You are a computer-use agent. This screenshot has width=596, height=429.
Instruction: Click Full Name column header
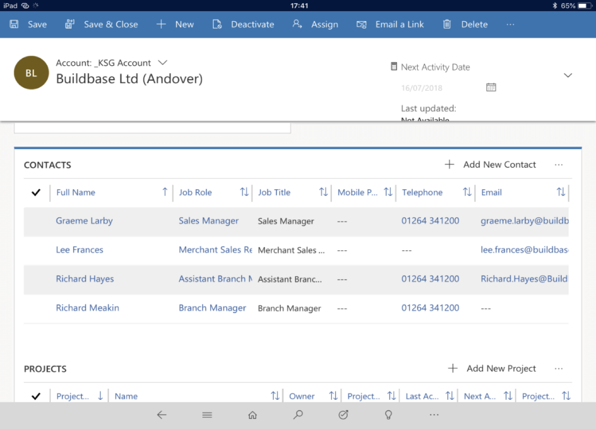pyautogui.click(x=76, y=192)
